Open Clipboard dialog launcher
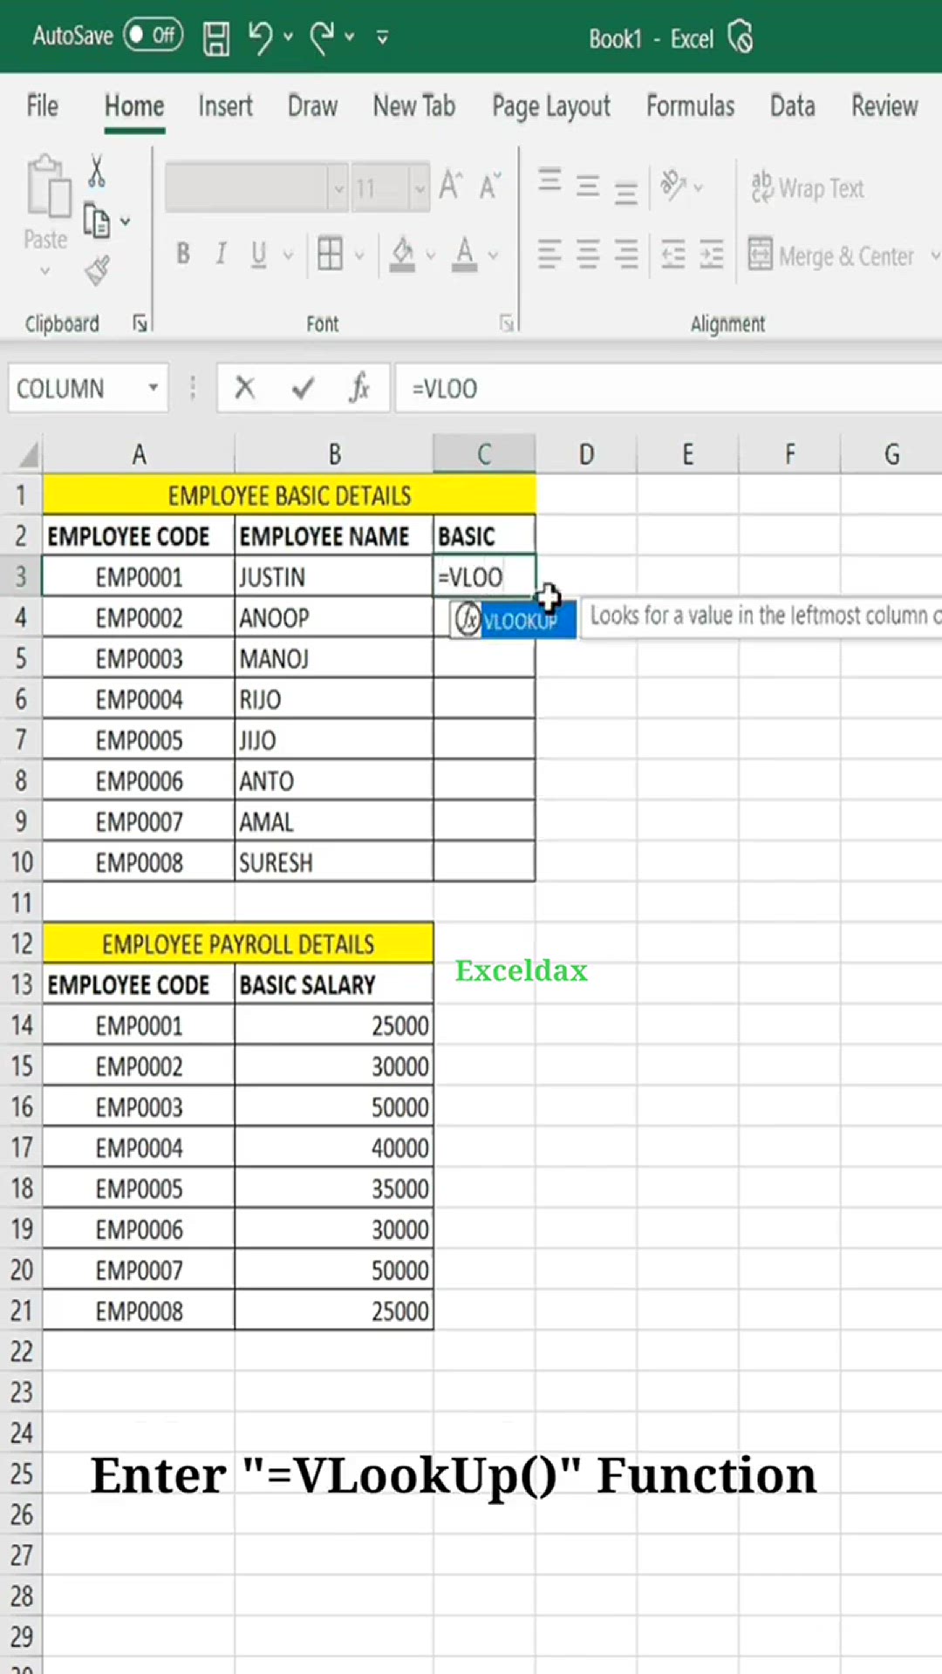 [140, 323]
